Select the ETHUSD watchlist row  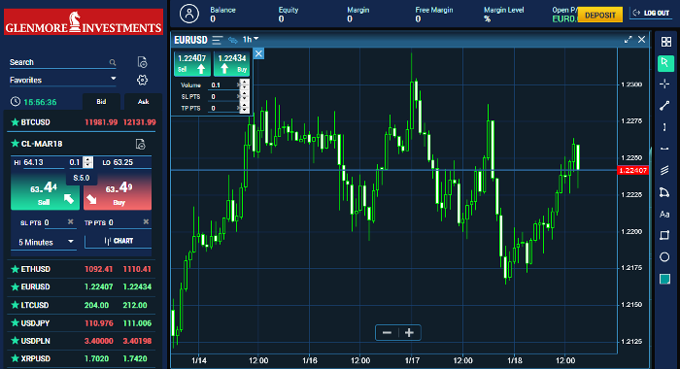tap(82, 269)
